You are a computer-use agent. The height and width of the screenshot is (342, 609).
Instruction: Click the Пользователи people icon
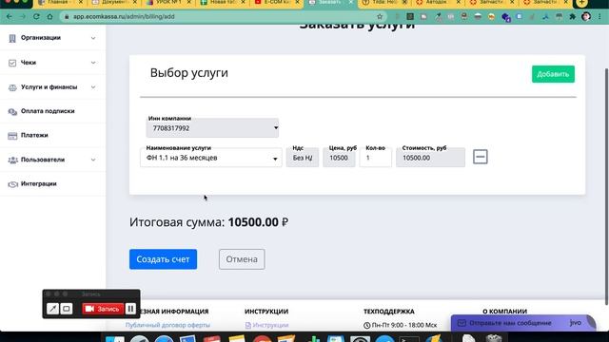pyautogui.click(x=12, y=160)
